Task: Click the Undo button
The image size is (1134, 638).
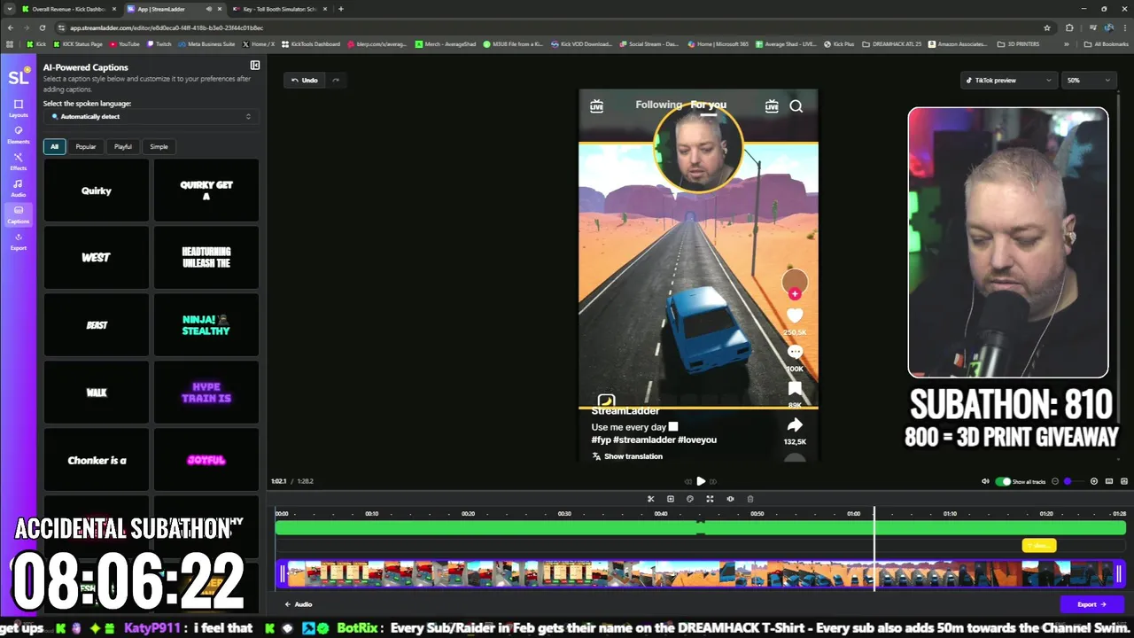Action: coord(304,80)
